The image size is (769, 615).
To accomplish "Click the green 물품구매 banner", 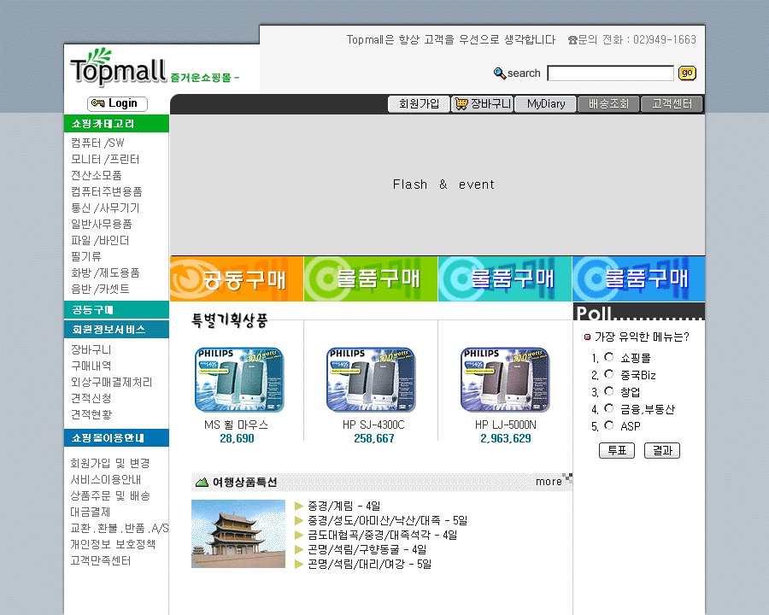I will (x=371, y=278).
